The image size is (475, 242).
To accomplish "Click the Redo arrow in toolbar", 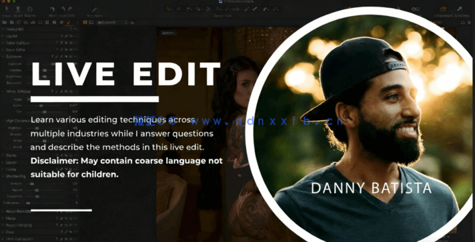I will click(70, 9).
